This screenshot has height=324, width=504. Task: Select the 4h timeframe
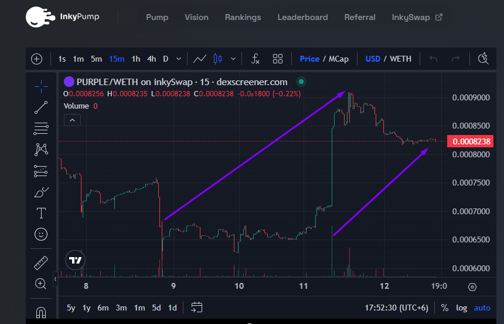[151, 59]
